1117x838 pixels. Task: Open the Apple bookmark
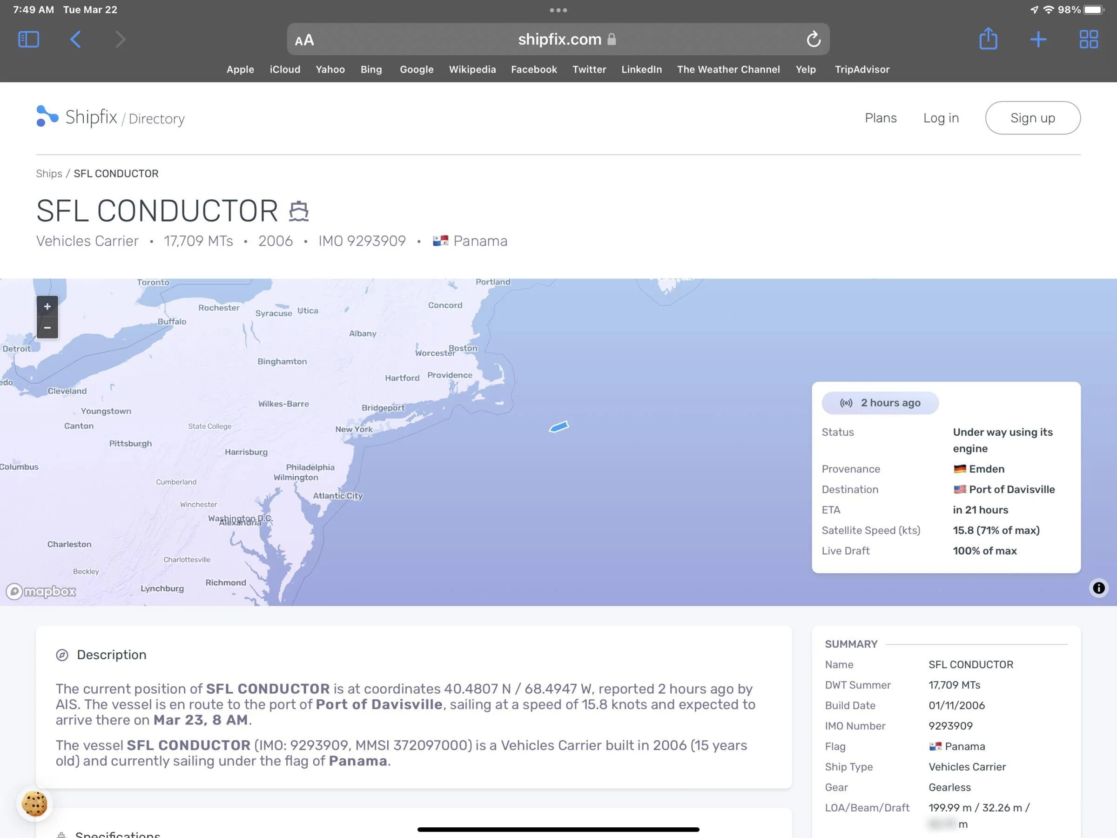240,70
